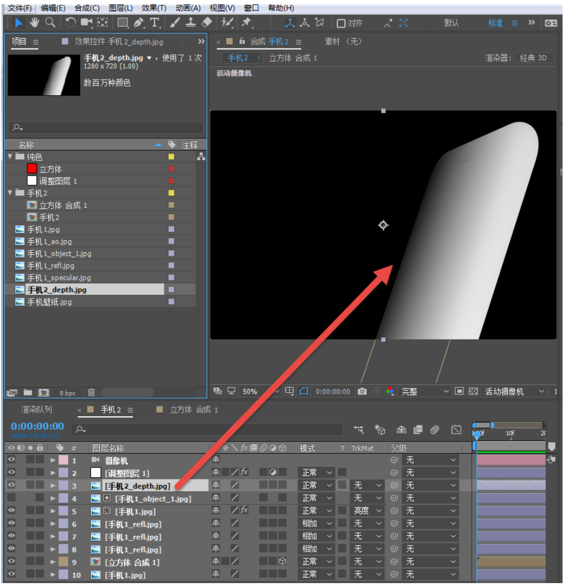Select the Clone Stamp tool
Viewport: 566px width, 586px height.
click(190, 23)
